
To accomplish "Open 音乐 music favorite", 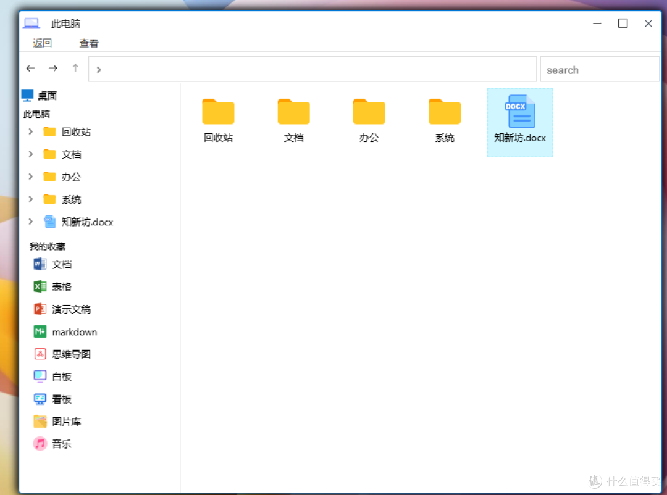I will click(x=52, y=444).
